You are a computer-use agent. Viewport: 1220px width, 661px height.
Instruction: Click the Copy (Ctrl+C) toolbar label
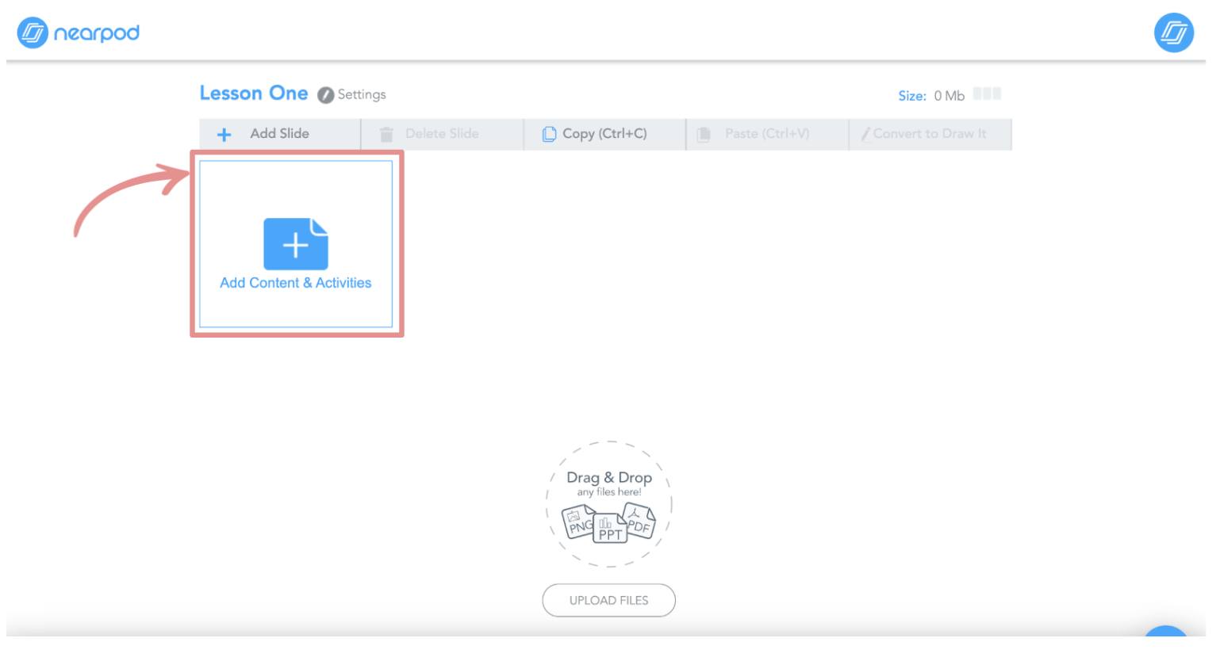604,134
